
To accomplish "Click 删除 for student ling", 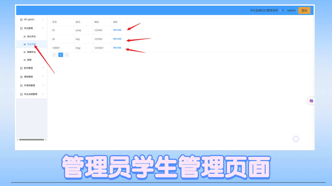I will pos(115,39).
